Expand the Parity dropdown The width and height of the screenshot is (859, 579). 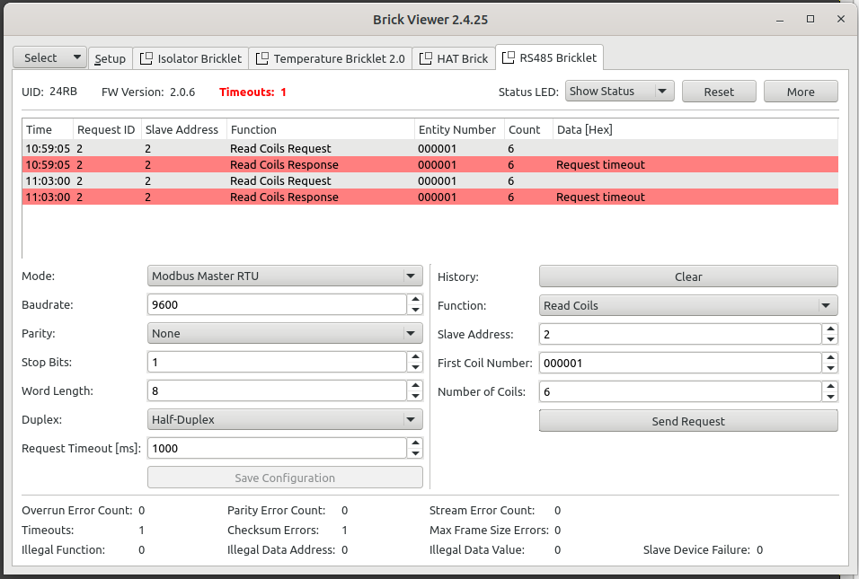click(285, 333)
